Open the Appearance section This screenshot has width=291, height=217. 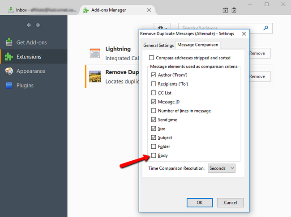pyautogui.click(x=34, y=71)
